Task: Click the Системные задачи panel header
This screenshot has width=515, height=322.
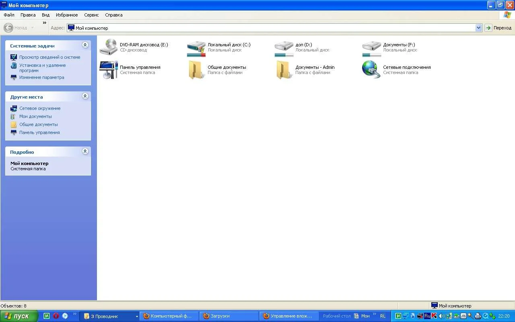Action: tap(48, 45)
